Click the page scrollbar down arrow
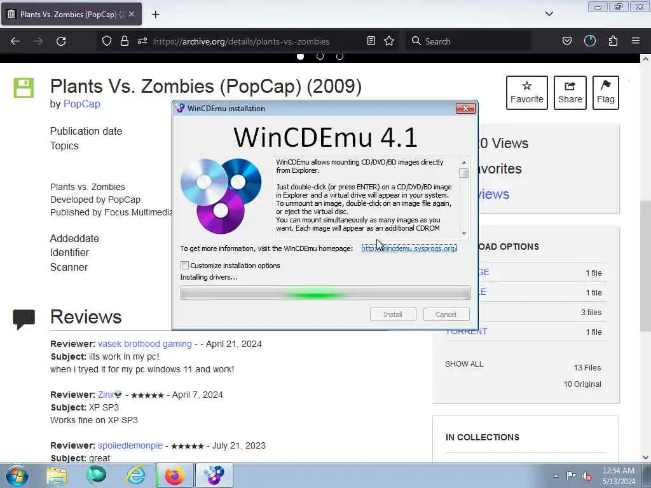Image resolution: width=651 pixels, height=488 pixels. point(645,457)
